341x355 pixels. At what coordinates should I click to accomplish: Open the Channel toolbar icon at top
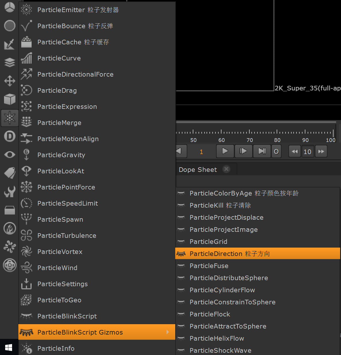pyautogui.click(x=10, y=7)
